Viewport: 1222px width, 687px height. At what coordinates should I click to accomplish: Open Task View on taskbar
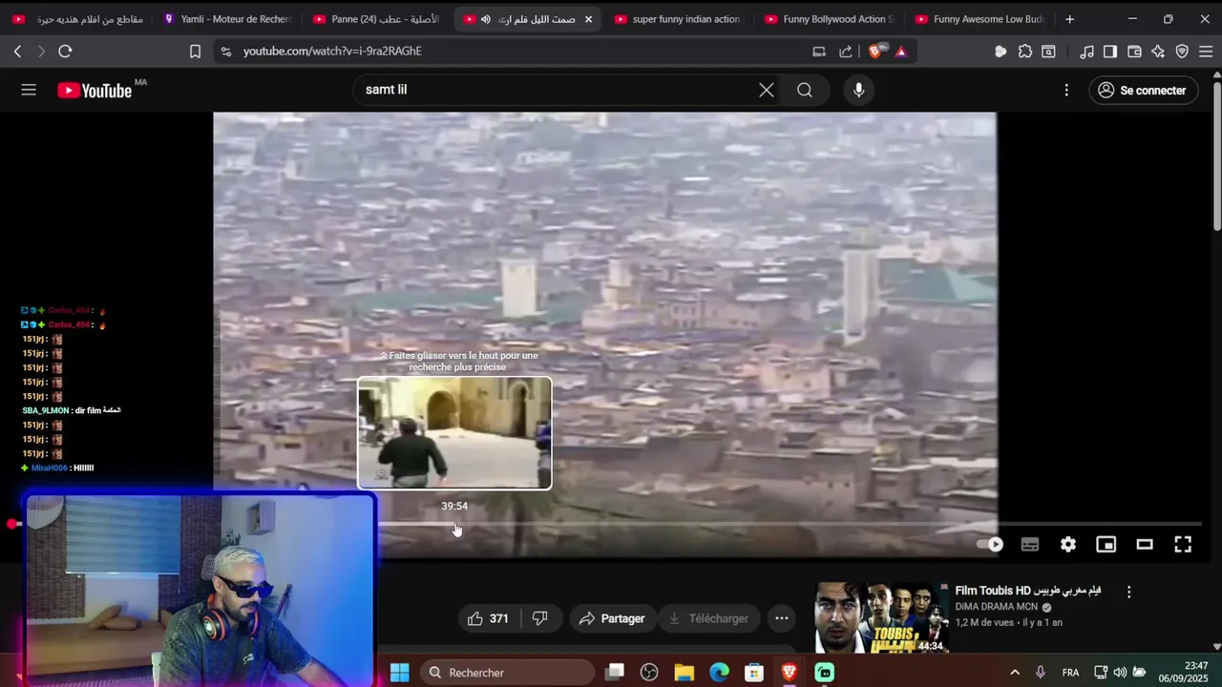coord(614,673)
